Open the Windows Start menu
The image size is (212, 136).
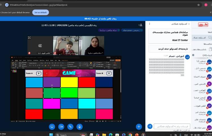point(51,135)
